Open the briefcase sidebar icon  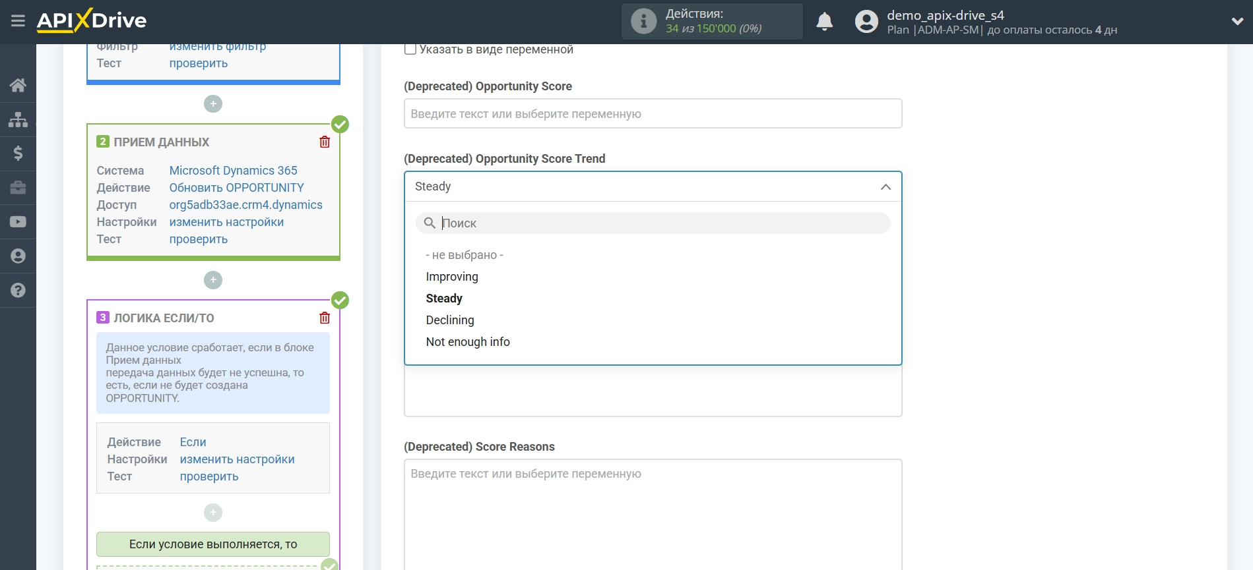18,188
